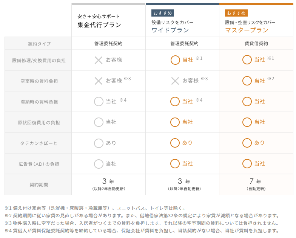Click the ※2 note in マスタープラン column

pyautogui.click(x=271, y=79)
